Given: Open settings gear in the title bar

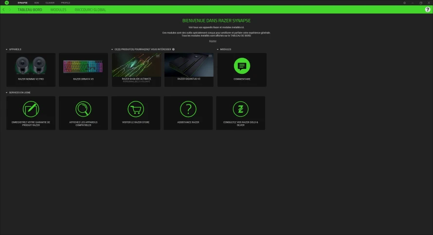Looking at the screenshot, I should point(405,3).
